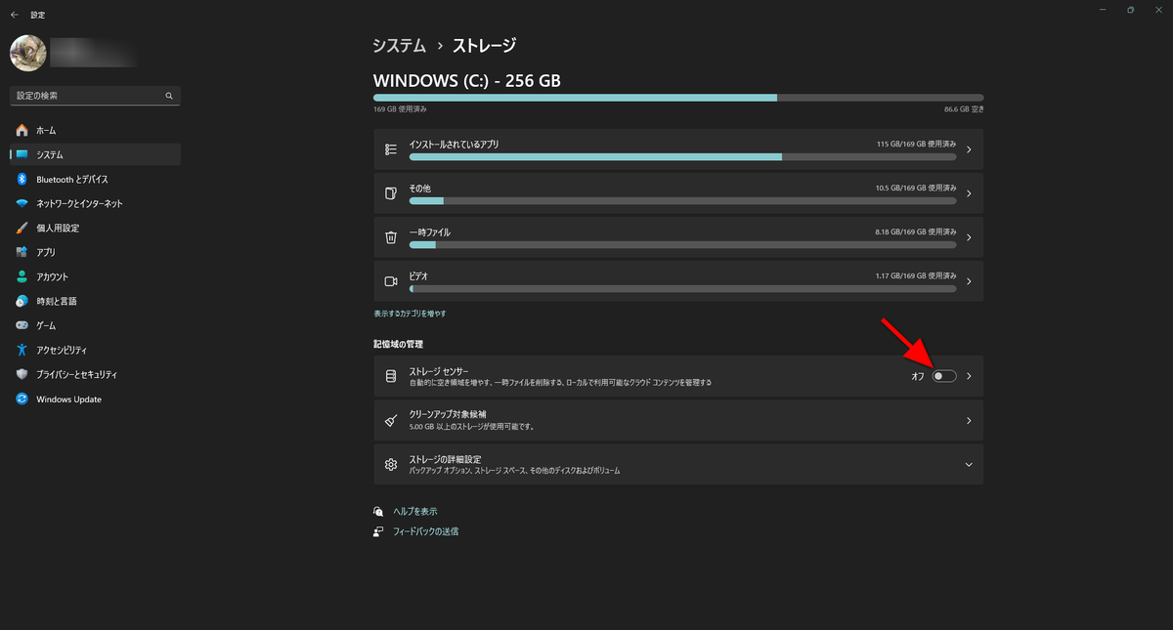The height and width of the screenshot is (630, 1173).
Task: Click the ホーム house icon
Action: [22, 130]
